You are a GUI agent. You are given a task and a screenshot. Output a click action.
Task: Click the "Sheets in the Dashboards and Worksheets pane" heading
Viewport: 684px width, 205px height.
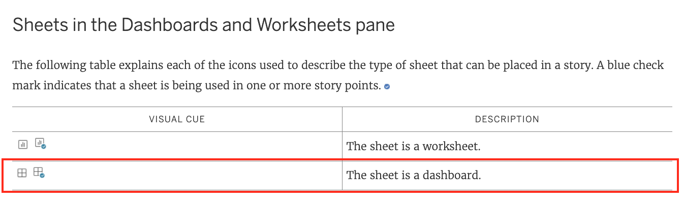click(204, 25)
